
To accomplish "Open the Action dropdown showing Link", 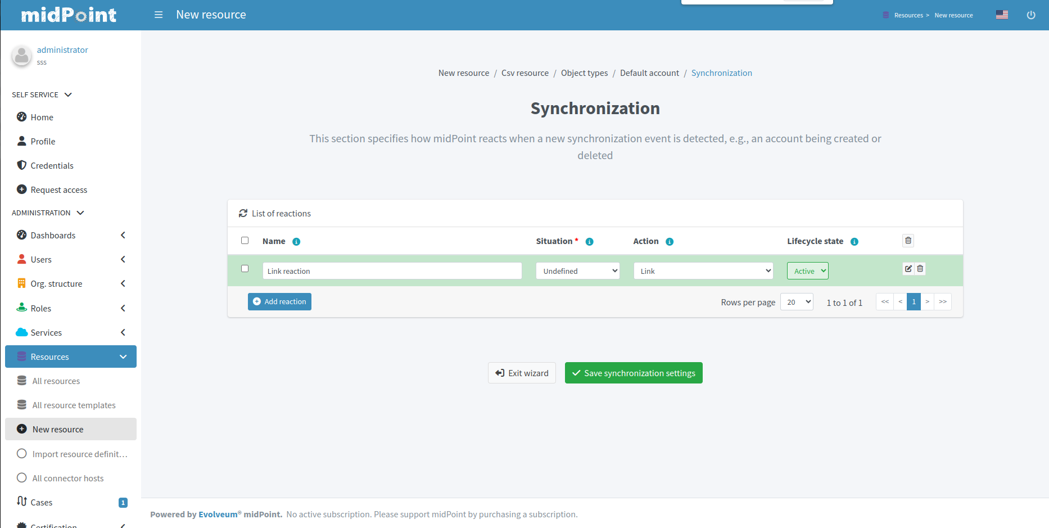I will click(x=703, y=270).
